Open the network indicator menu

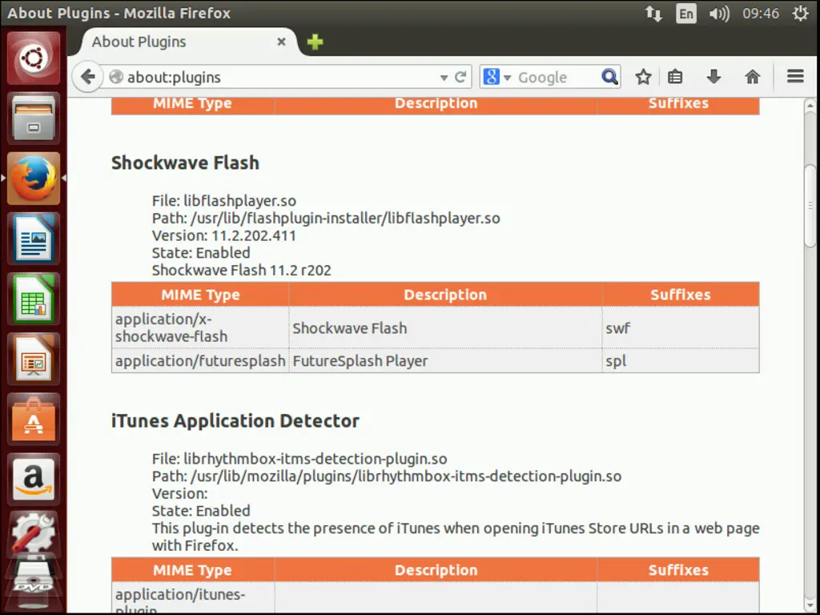[x=653, y=14]
